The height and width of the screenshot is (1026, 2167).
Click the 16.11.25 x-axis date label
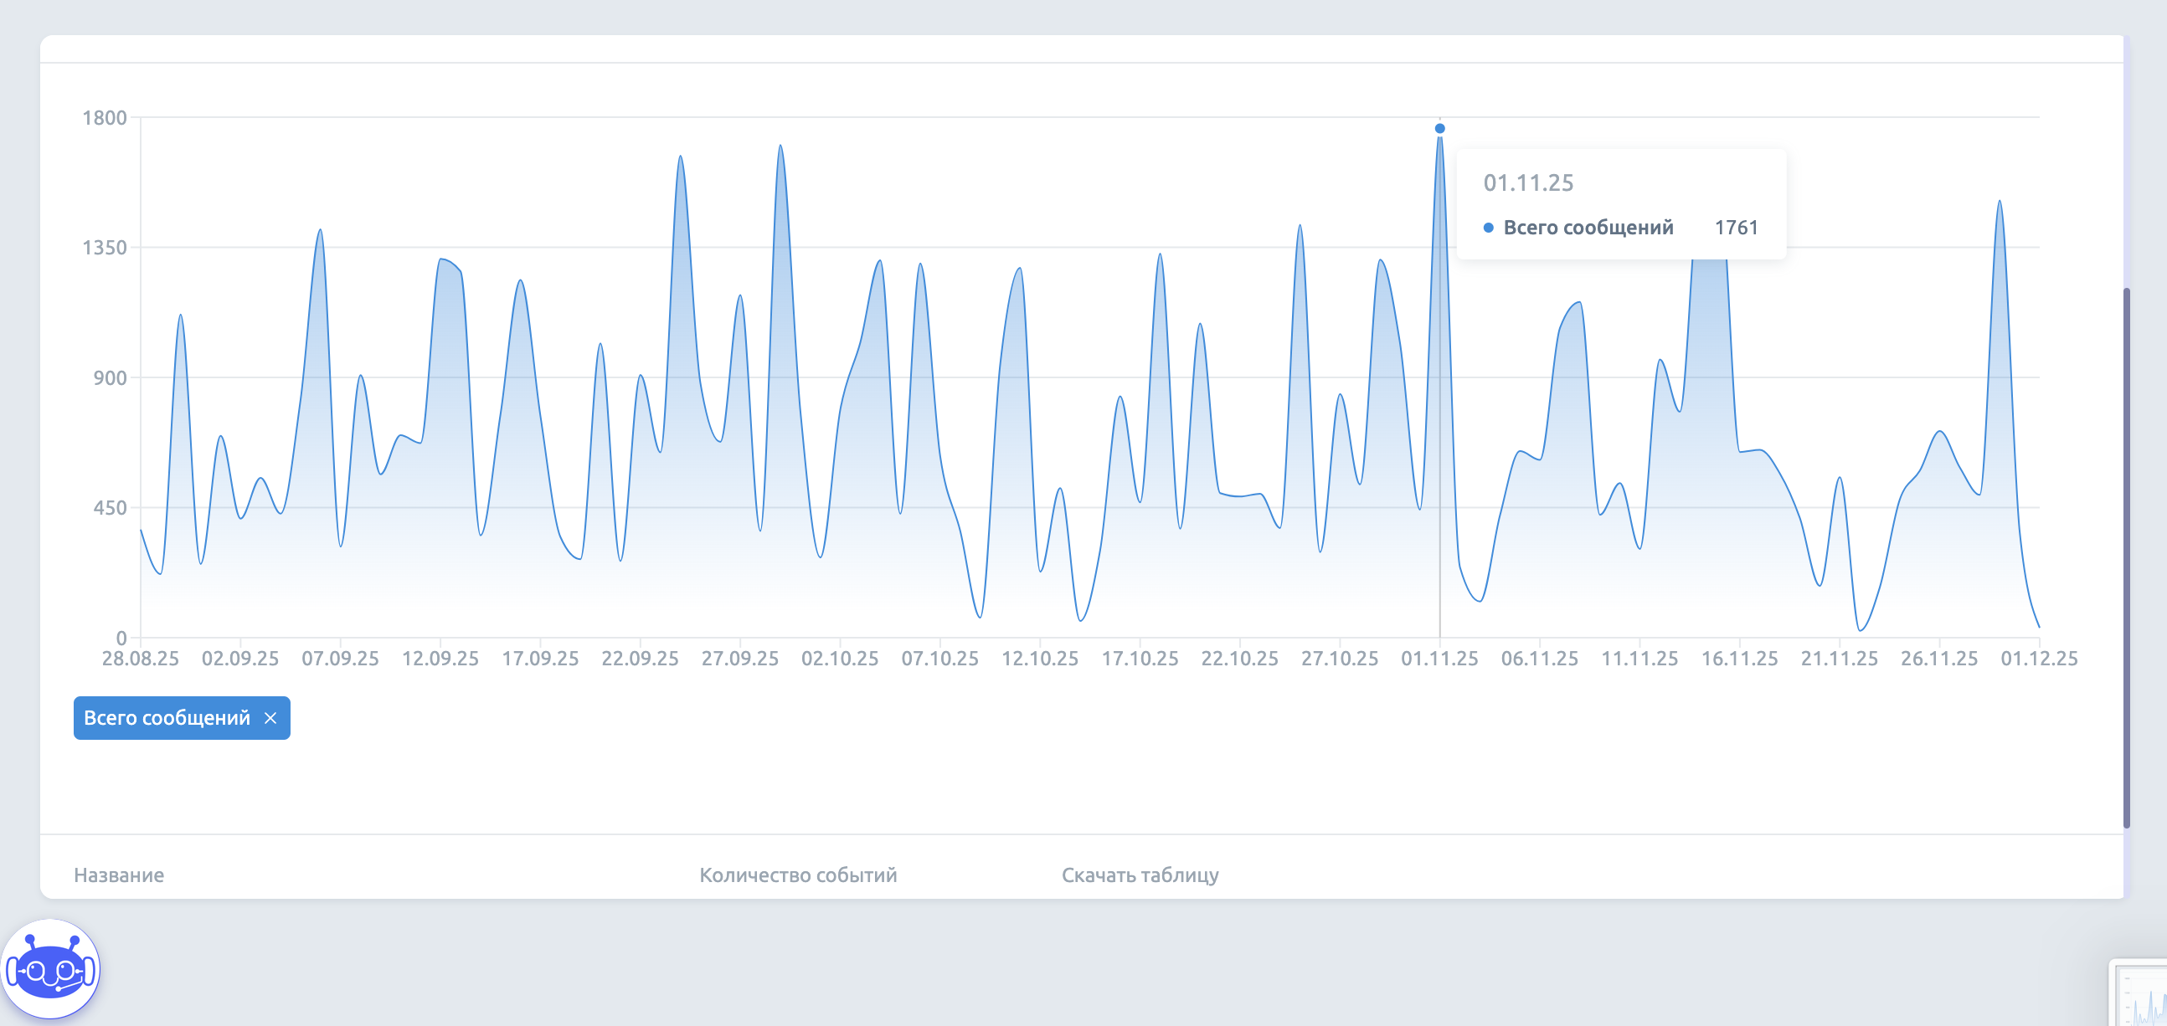[x=1739, y=659]
